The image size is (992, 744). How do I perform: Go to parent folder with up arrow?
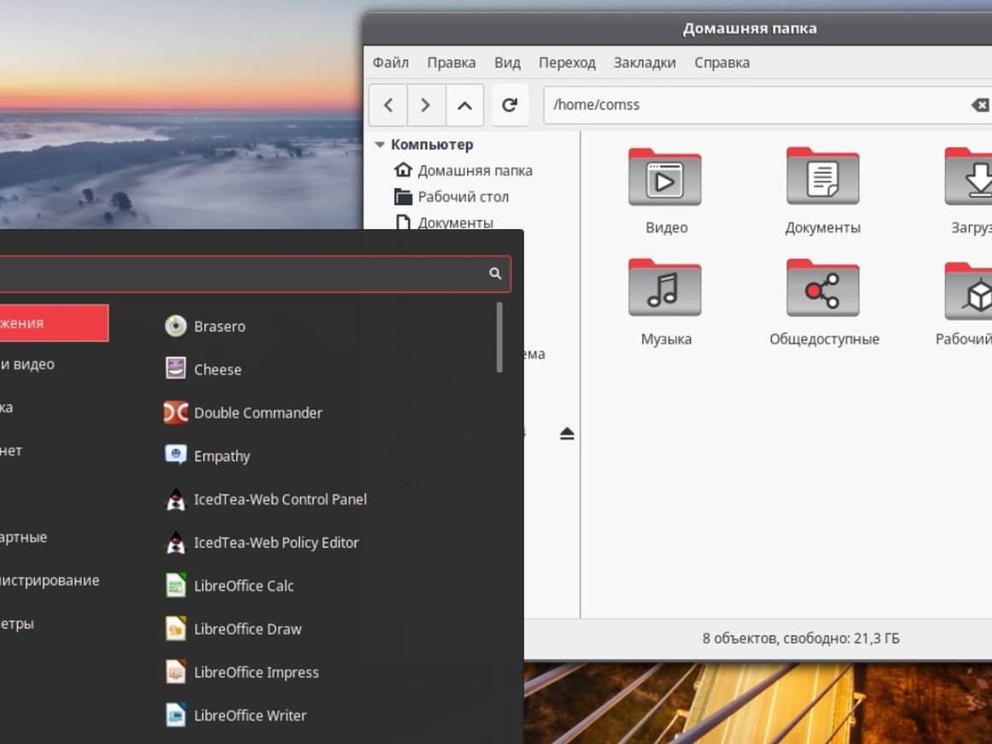point(464,105)
